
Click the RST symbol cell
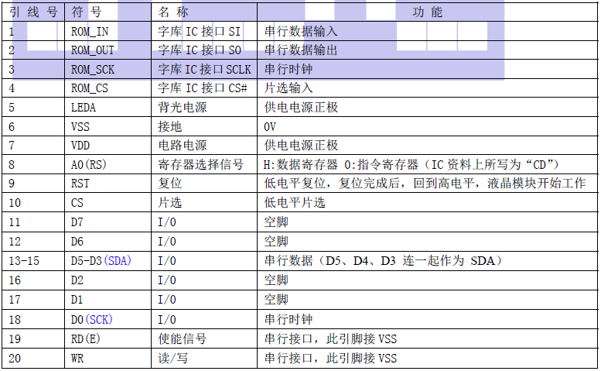(x=80, y=184)
